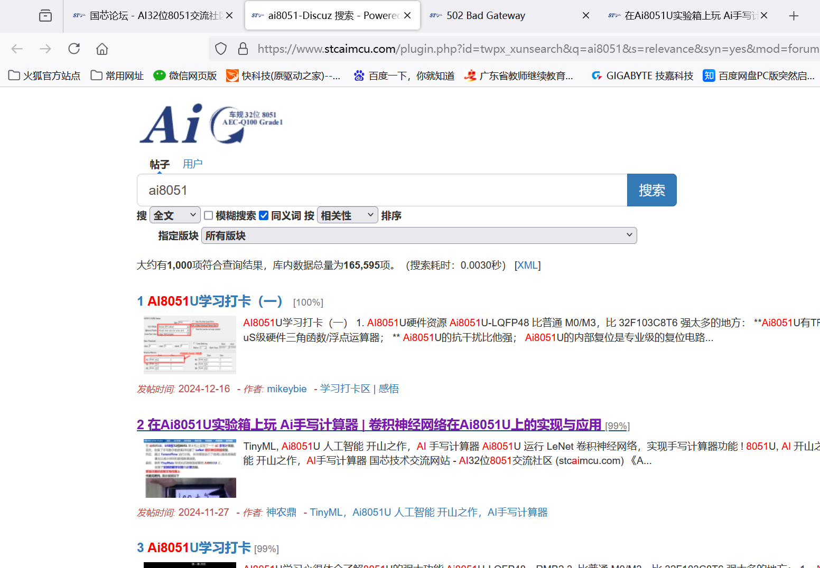Viewport: 820px width, 568px height.
Task: Open a new browser tab
Action: point(794,16)
